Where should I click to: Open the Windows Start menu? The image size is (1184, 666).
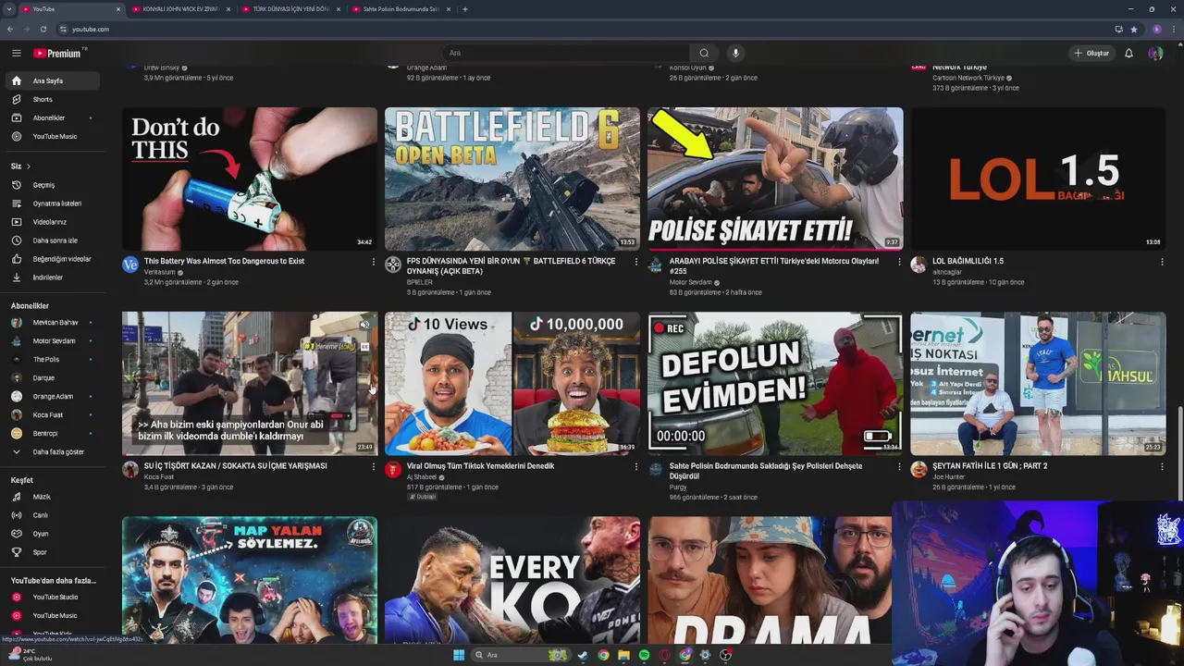(x=458, y=655)
